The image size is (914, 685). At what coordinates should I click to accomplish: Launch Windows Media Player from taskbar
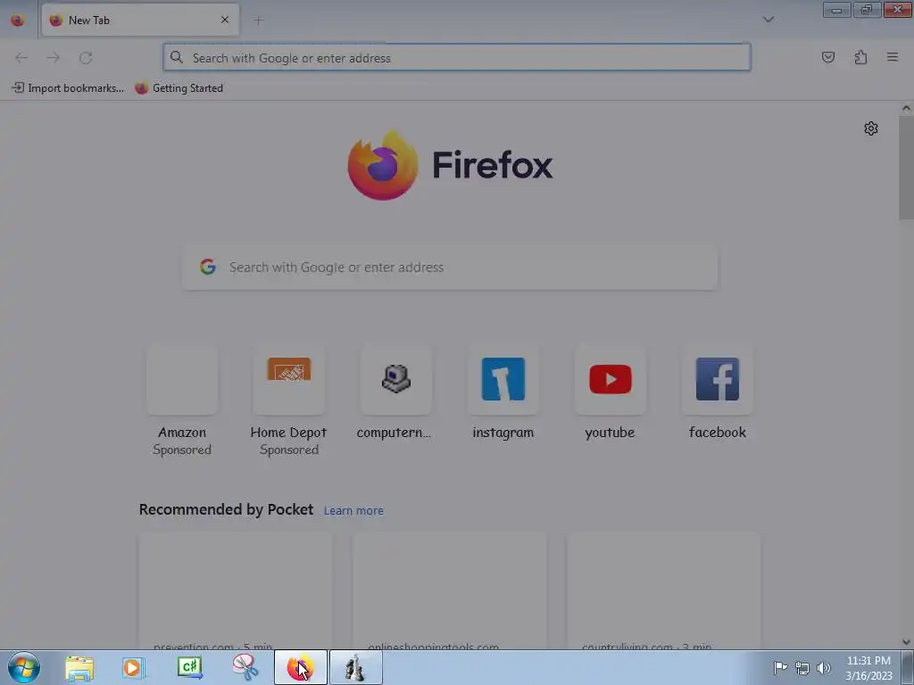[134, 667]
